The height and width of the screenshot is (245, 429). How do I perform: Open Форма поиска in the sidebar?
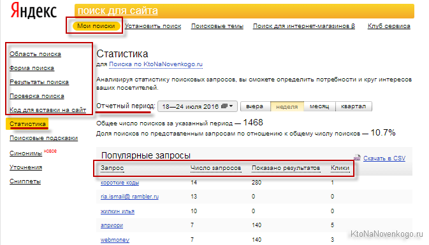(32, 68)
